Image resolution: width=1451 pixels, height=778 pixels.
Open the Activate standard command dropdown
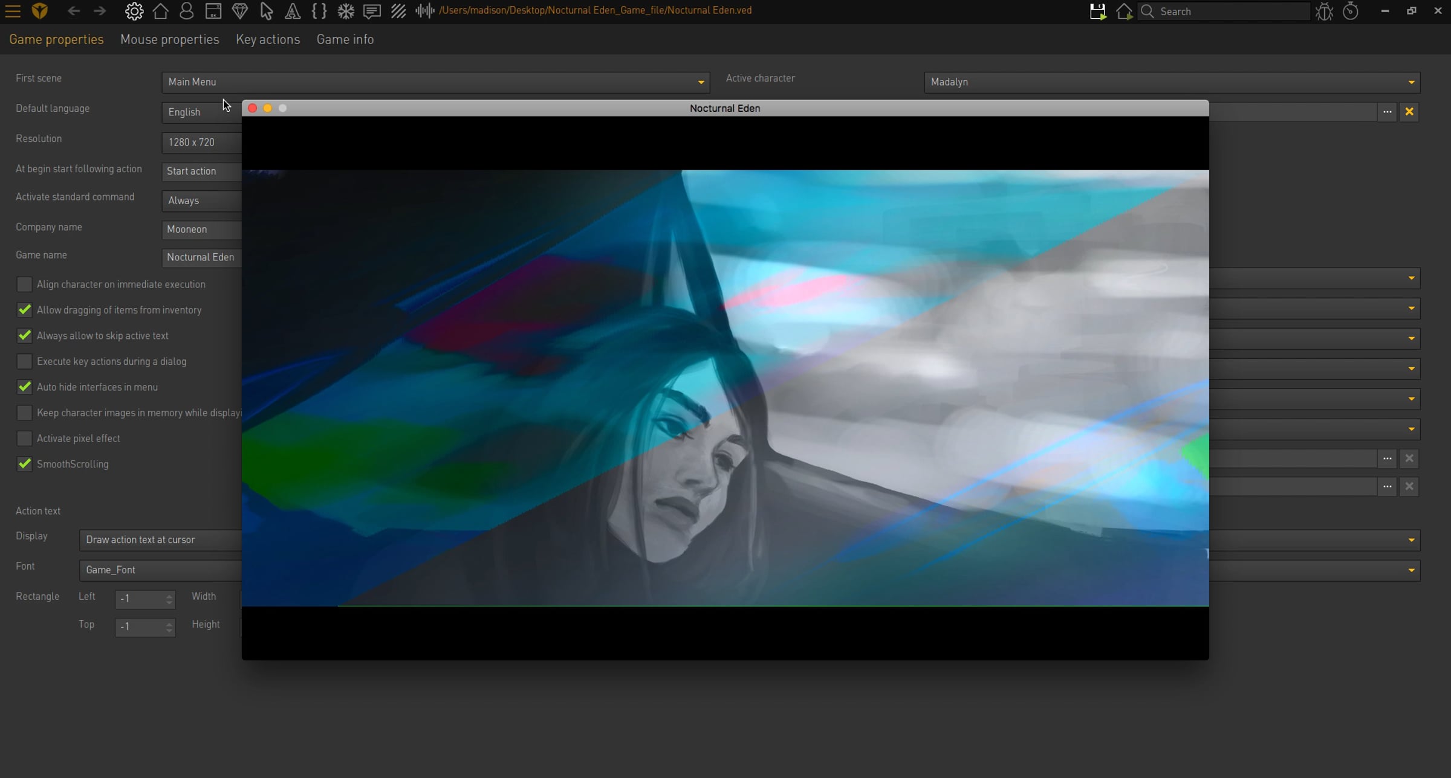202,201
